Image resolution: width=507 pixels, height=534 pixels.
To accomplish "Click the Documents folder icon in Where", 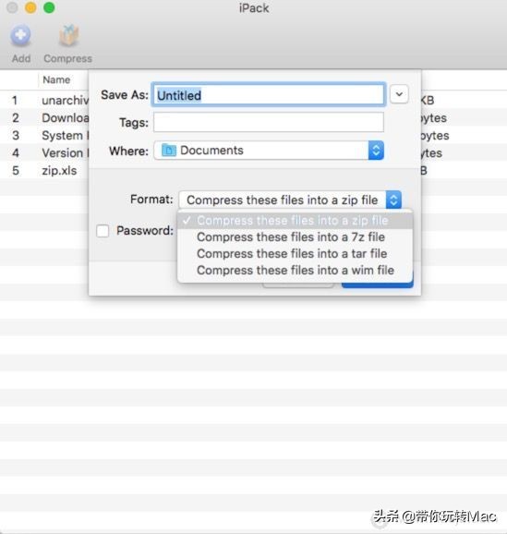I will coord(169,151).
